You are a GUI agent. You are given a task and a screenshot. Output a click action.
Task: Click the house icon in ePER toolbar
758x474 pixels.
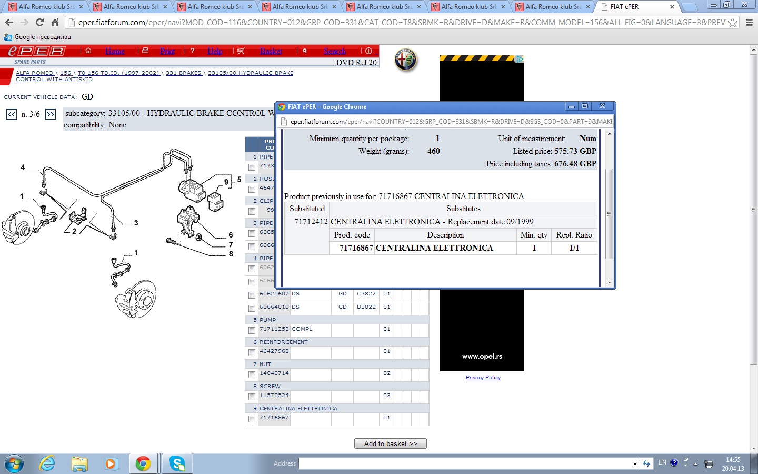point(88,51)
